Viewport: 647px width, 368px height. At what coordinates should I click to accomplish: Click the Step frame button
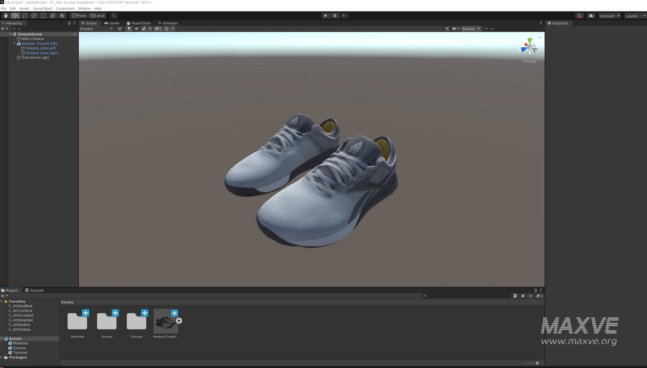[344, 16]
